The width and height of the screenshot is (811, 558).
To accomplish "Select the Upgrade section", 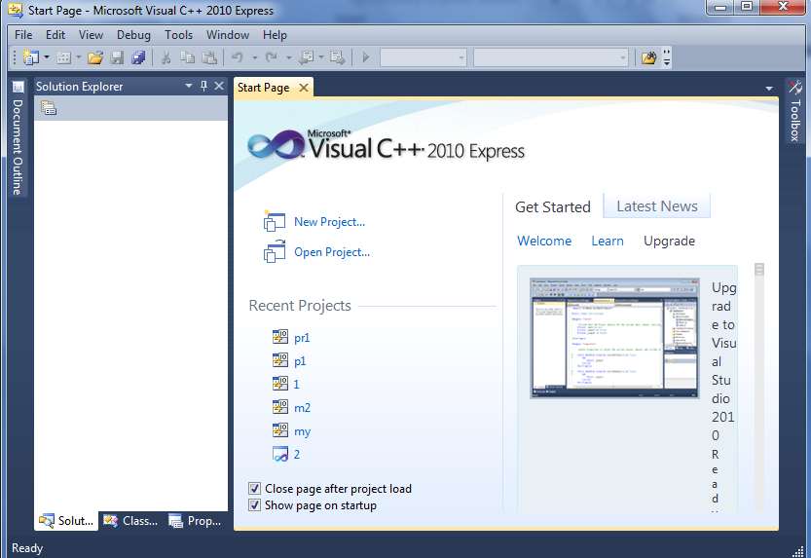I will click(669, 241).
